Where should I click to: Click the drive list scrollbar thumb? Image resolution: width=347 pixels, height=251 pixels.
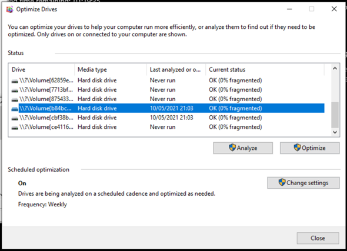click(335, 115)
